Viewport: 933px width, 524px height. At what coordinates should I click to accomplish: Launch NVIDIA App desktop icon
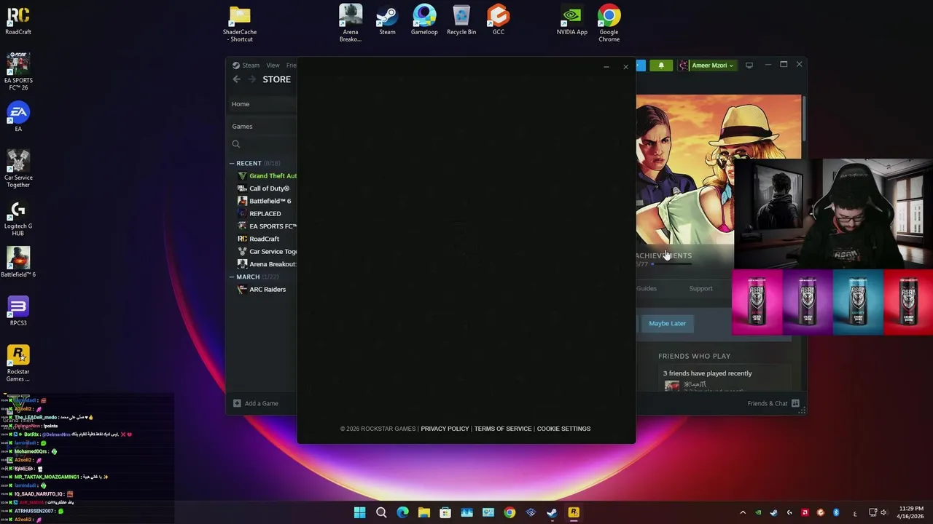pos(572,20)
